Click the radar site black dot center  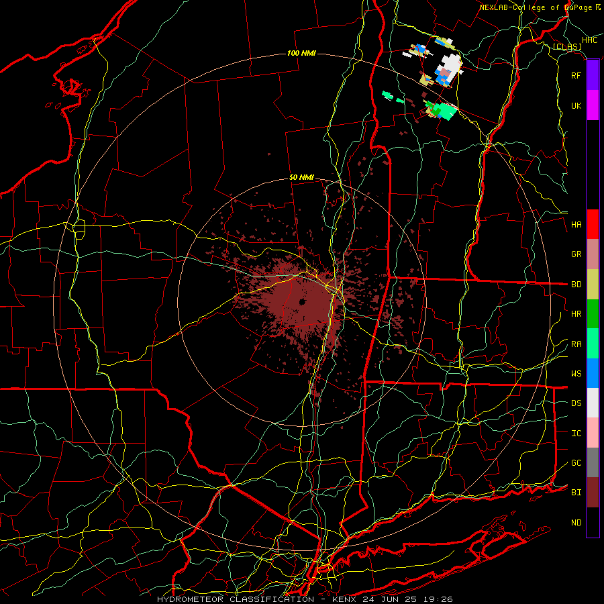(x=302, y=301)
